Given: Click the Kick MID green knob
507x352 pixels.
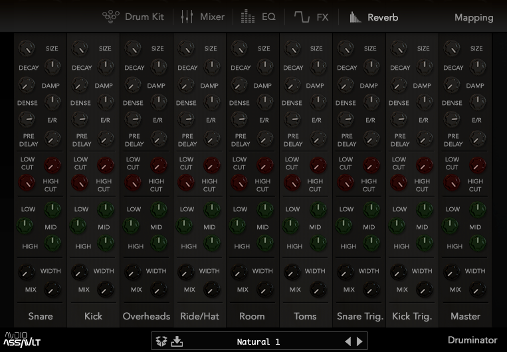Looking at the screenshot, I should (78, 225).
